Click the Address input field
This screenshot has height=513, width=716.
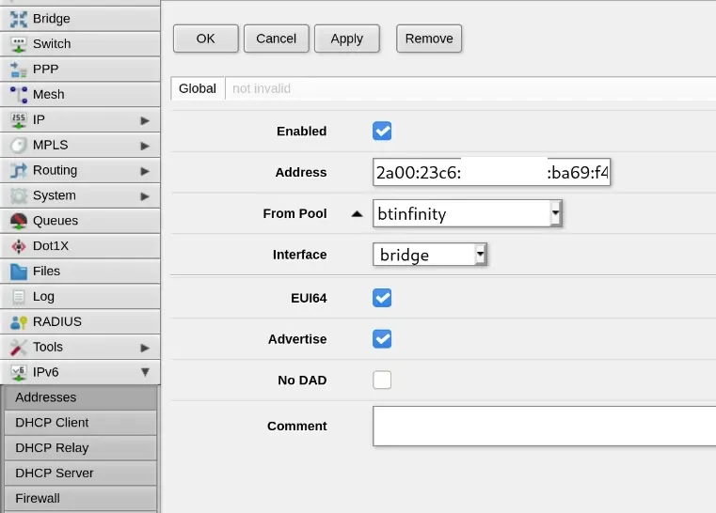point(491,172)
